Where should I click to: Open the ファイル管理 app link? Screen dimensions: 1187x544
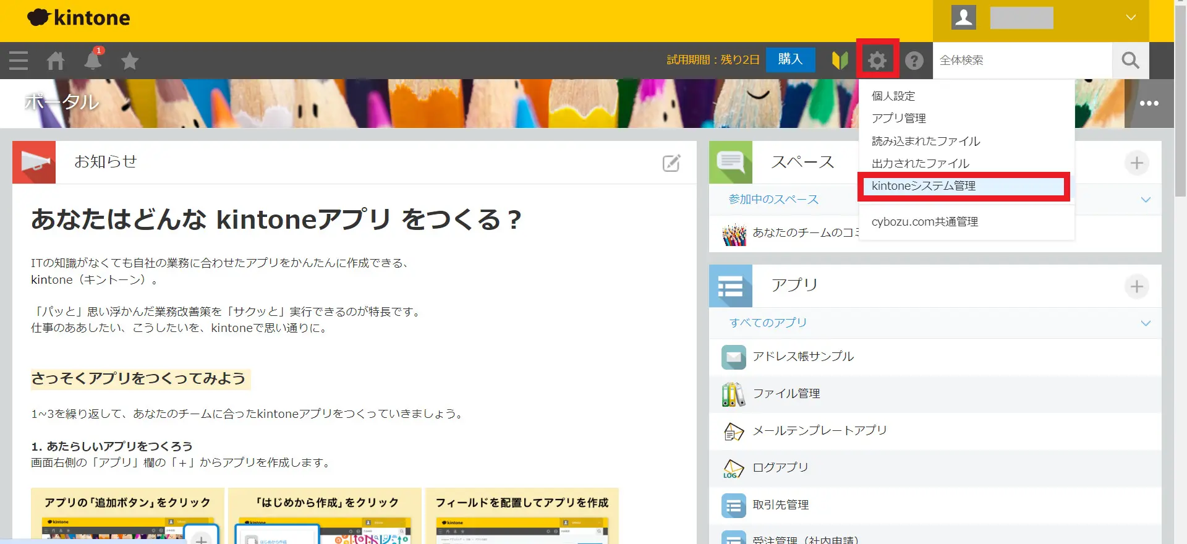tap(786, 394)
